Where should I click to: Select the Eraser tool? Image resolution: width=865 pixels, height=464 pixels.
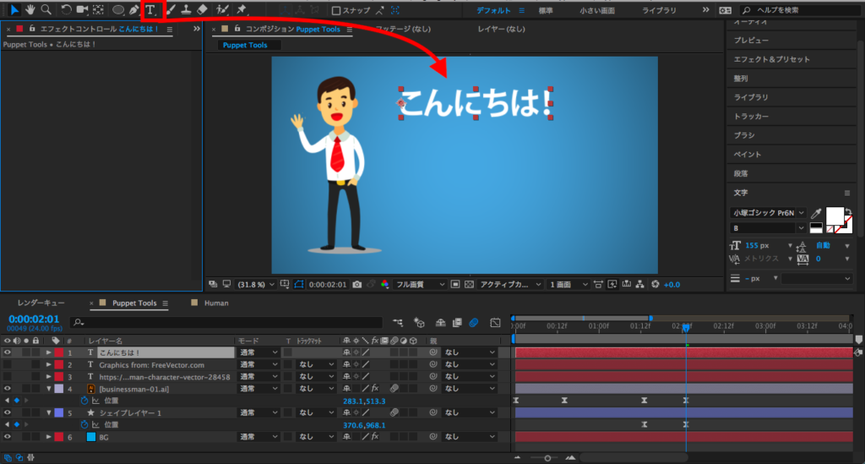pyautogui.click(x=202, y=10)
